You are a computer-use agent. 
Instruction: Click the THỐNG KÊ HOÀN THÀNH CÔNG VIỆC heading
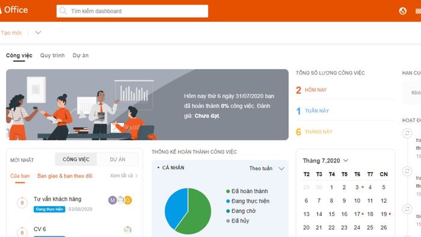point(194,152)
